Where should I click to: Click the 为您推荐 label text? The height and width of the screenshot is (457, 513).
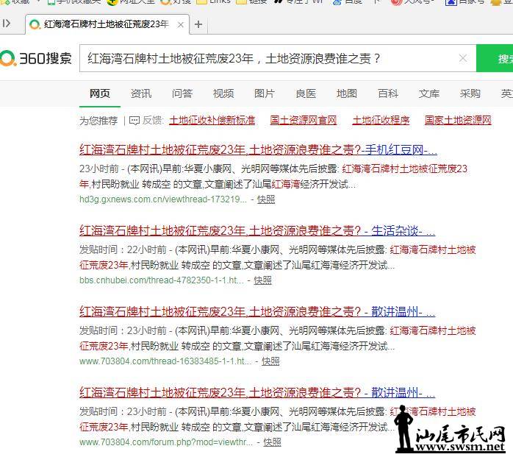98,121
